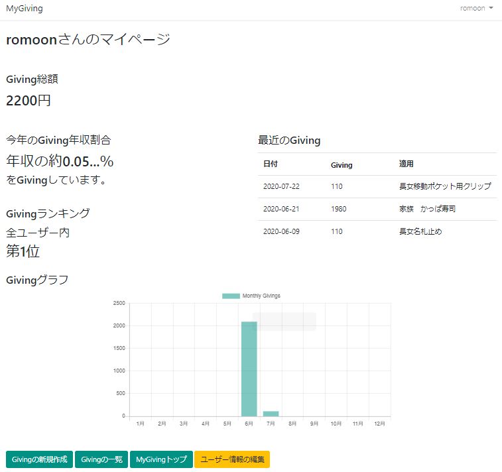
Task: Click the 今年のGiving年収割合 heading
Action: [x=58, y=140]
